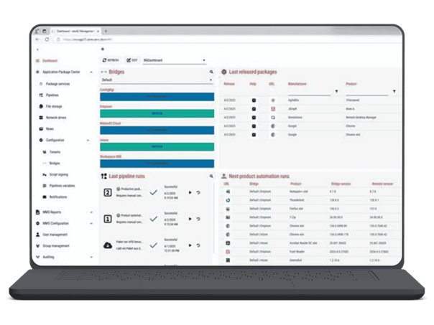Click history icon for 'Paket von APS herun..' pipeline
This screenshot has height=325, width=434.
pyautogui.click(x=198, y=245)
